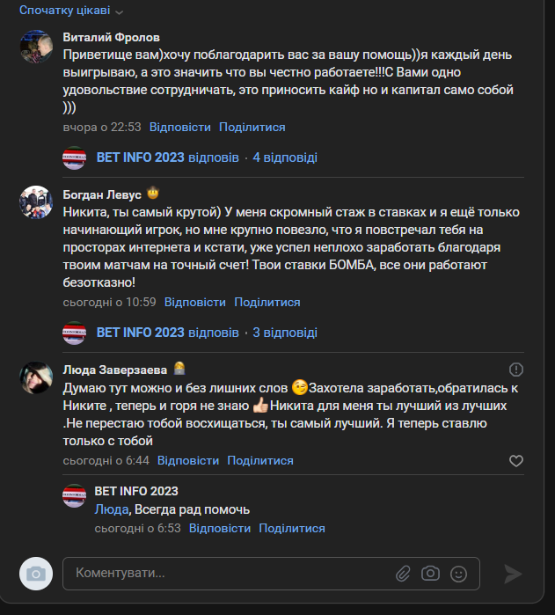Image resolution: width=555 pixels, height=615 pixels.
Task: Click the 'Люда' mention in BET INFO reply
Action: pos(110,509)
